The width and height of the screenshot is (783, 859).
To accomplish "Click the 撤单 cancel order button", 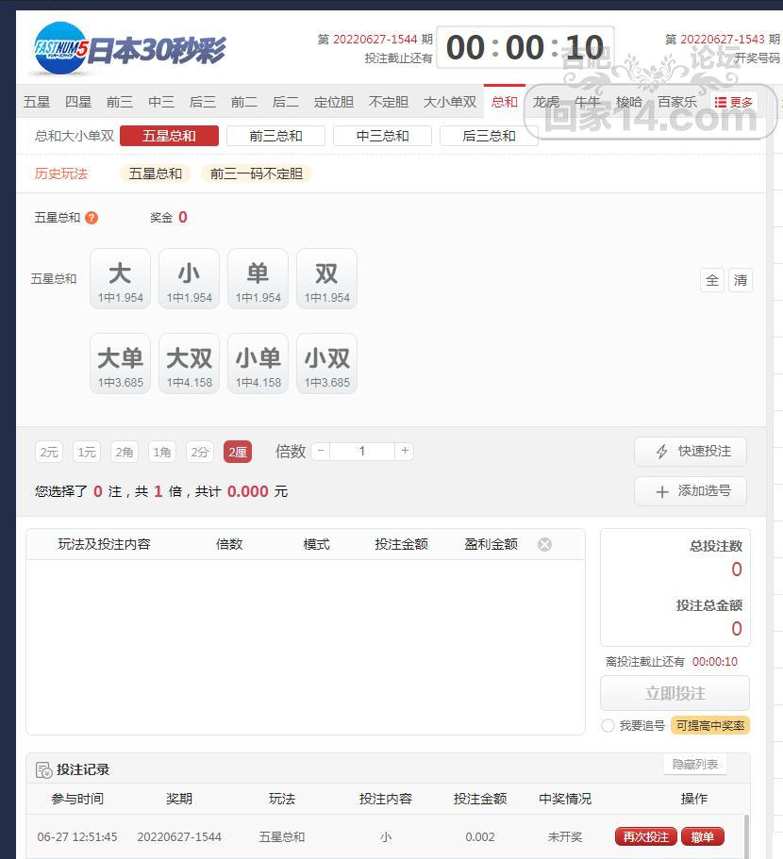I will click(x=703, y=837).
